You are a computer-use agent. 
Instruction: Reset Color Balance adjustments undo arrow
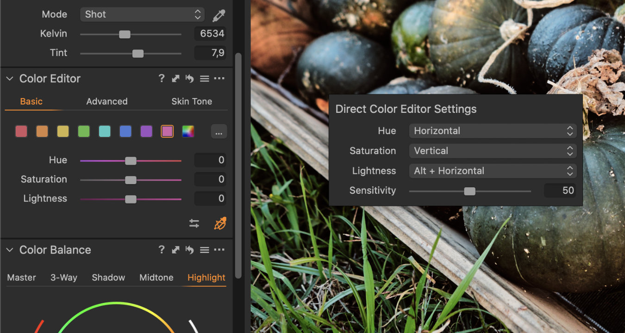pyautogui.click(x=189, y=250)
